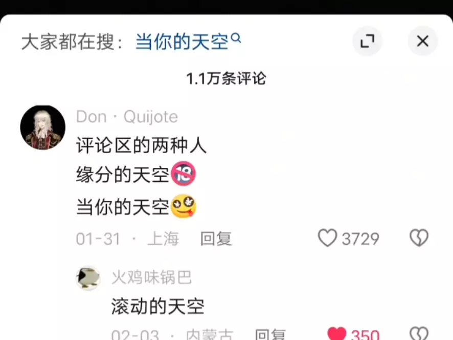Reply to Don · Quijote's comment
This screenshot has width=453, height=340.
[216, 239]
